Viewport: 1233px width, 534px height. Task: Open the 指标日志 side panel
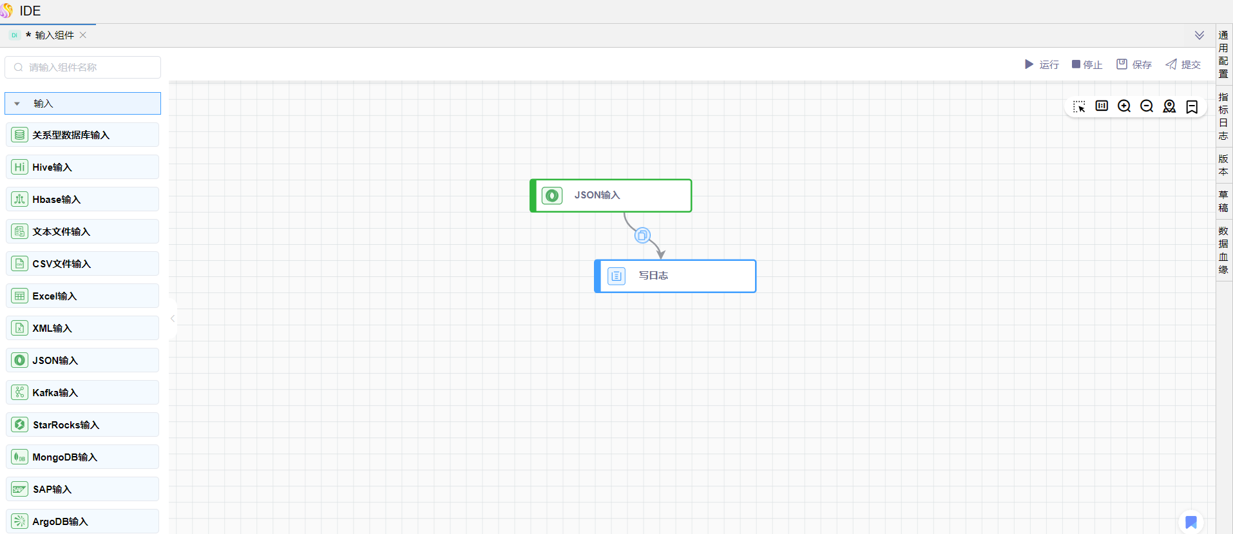coord(1223,116)
